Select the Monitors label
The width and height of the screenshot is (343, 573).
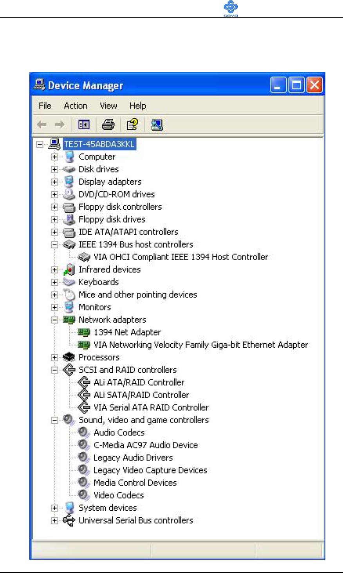click(95, 307)
